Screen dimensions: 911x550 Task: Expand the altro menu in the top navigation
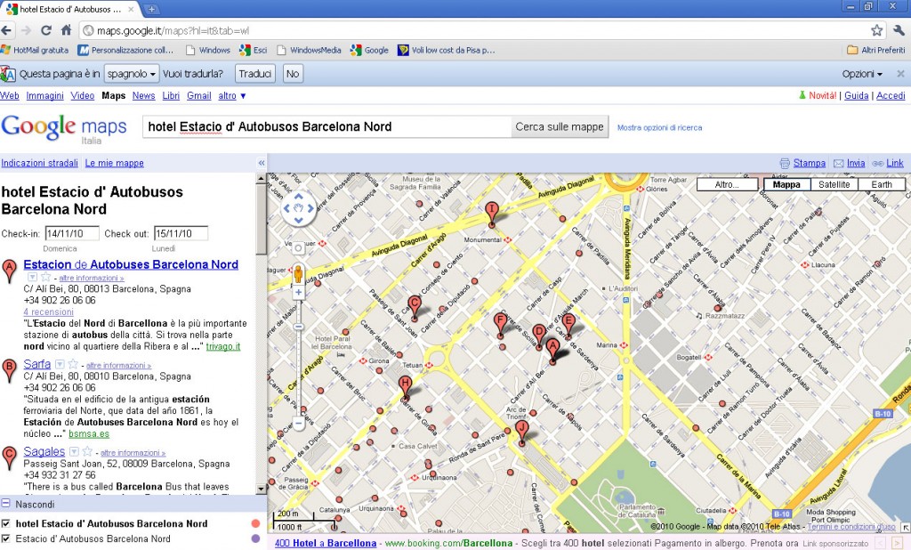pos(232,95)
